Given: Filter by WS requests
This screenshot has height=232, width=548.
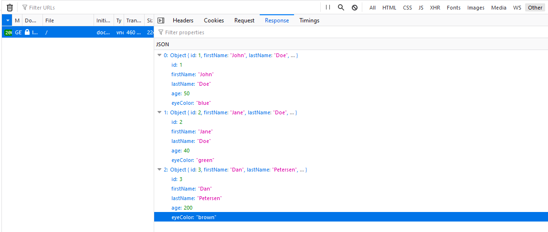Looking at the screenshot, I should pyautogui.click(x=517, y=8).
